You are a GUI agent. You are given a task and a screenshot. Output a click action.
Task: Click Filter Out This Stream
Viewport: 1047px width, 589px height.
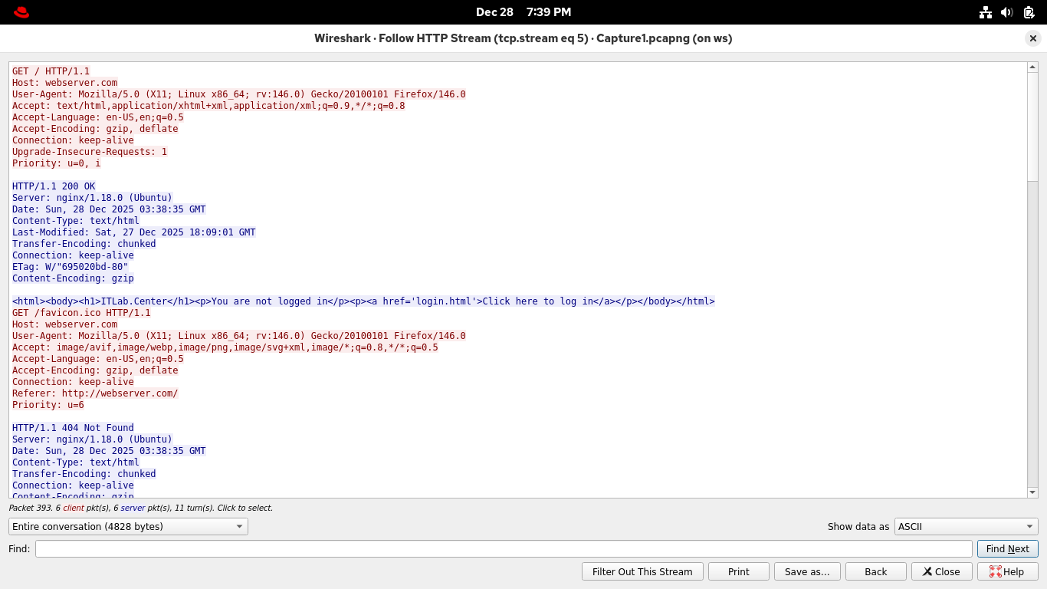tap(642, 572)
